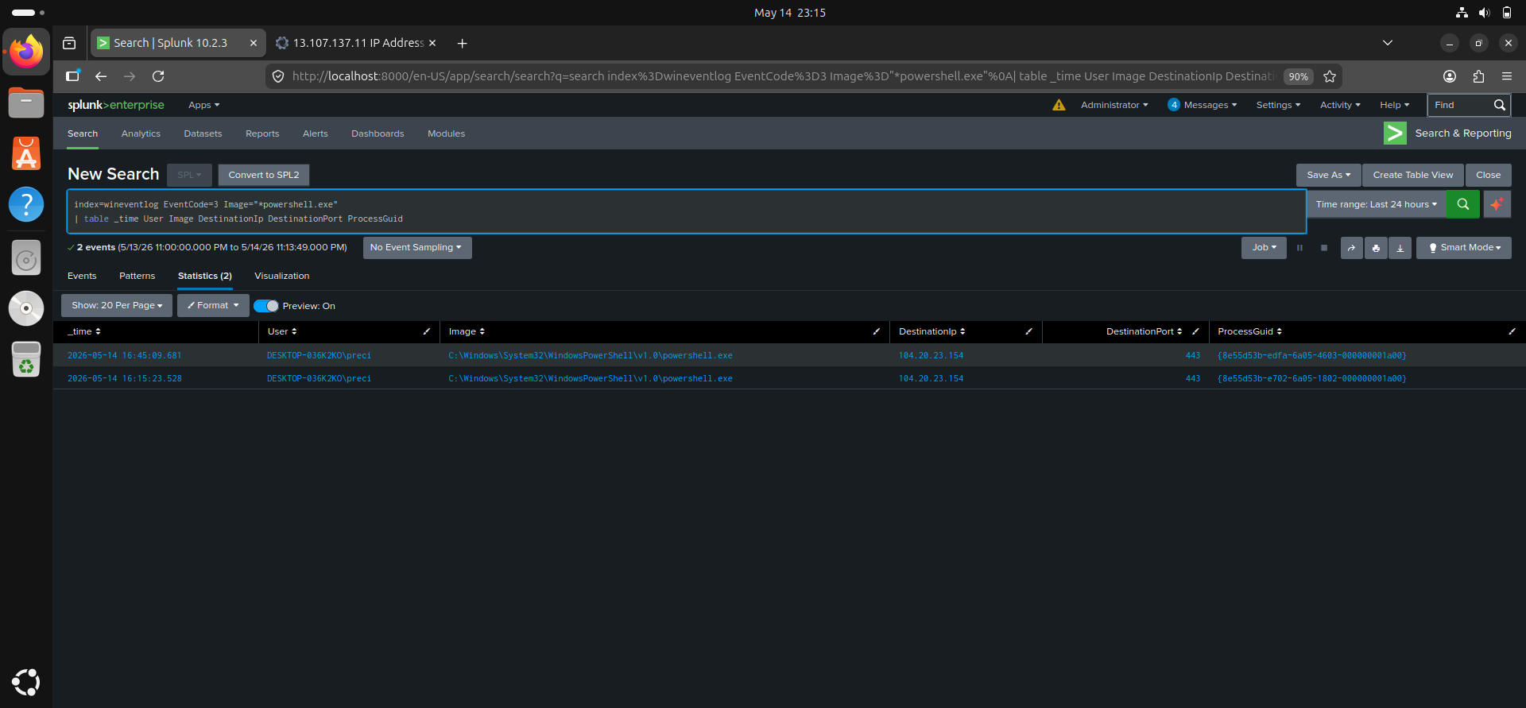
Task: Open the Save As dropdown
Action: (x=1328, y=175)
